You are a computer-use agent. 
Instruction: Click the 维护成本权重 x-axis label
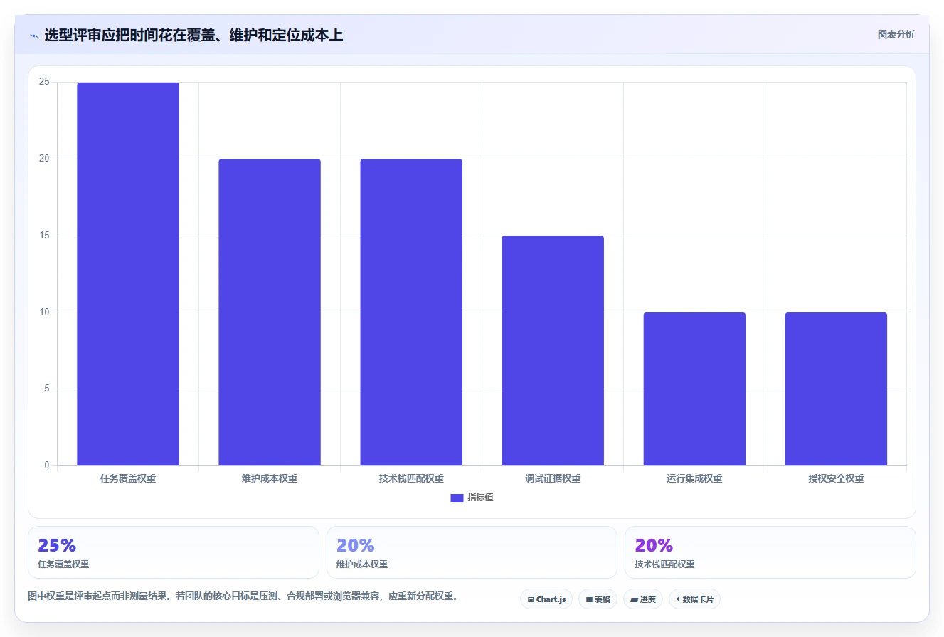tap(270, 479)
